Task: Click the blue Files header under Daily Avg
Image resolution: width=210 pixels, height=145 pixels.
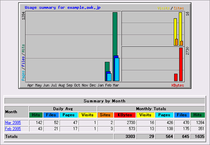Action: point(51,115)
